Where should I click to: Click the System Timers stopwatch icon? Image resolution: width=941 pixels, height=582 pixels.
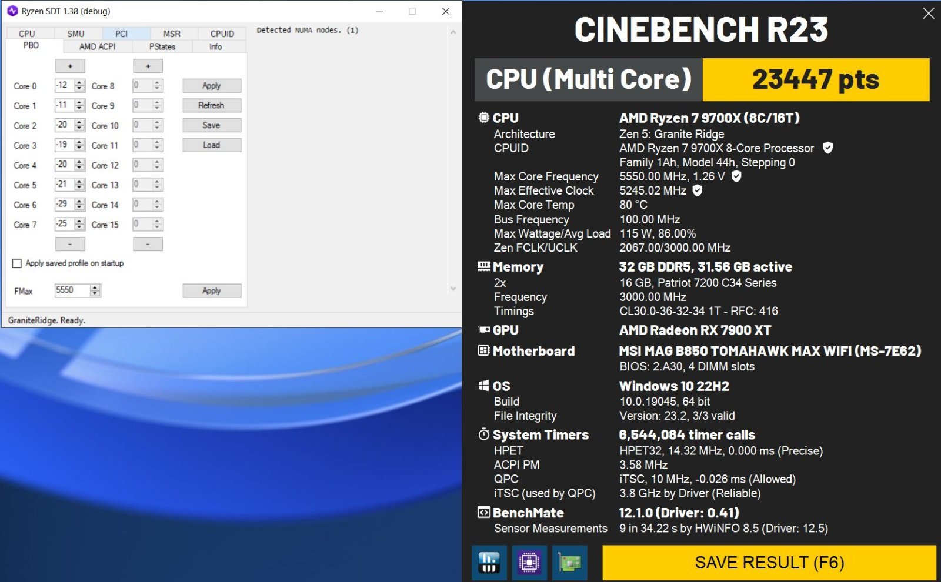(x=483, y=434)
